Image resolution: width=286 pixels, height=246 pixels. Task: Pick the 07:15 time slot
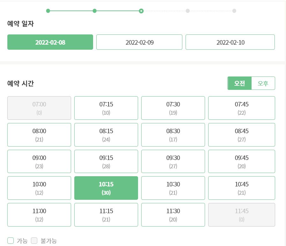pos(106,108)
